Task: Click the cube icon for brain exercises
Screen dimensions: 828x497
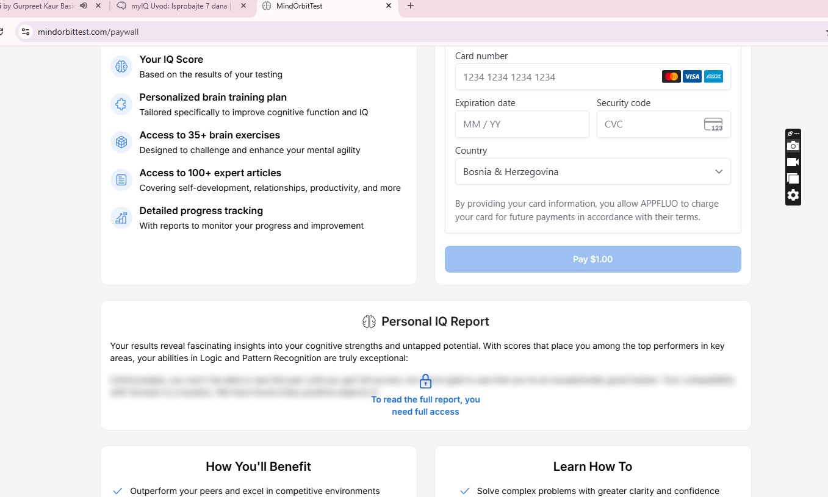Action: point(121,142)
